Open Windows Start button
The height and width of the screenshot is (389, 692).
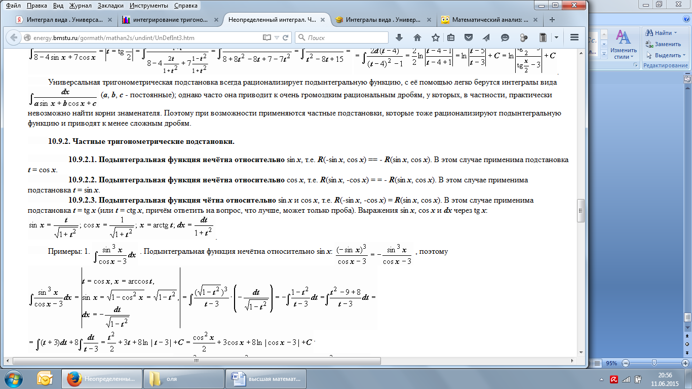[14, 378]
